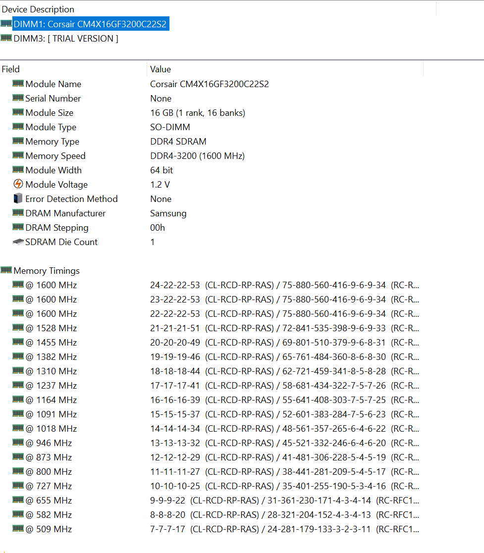The height and width of the screenshot is (553, 484).
Task: Select the '@ 582 MHz' timing label
Action: click(x=49, y=515)
